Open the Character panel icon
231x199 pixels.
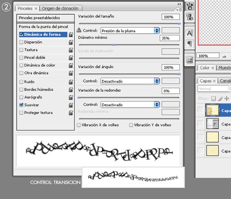click(x=190, y=33)
